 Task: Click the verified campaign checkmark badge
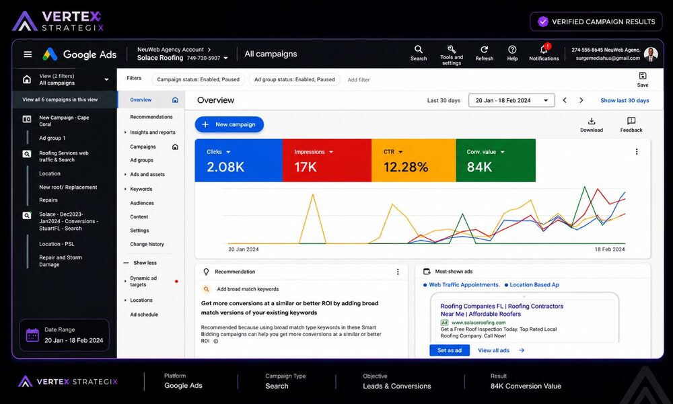pos(543,22)
